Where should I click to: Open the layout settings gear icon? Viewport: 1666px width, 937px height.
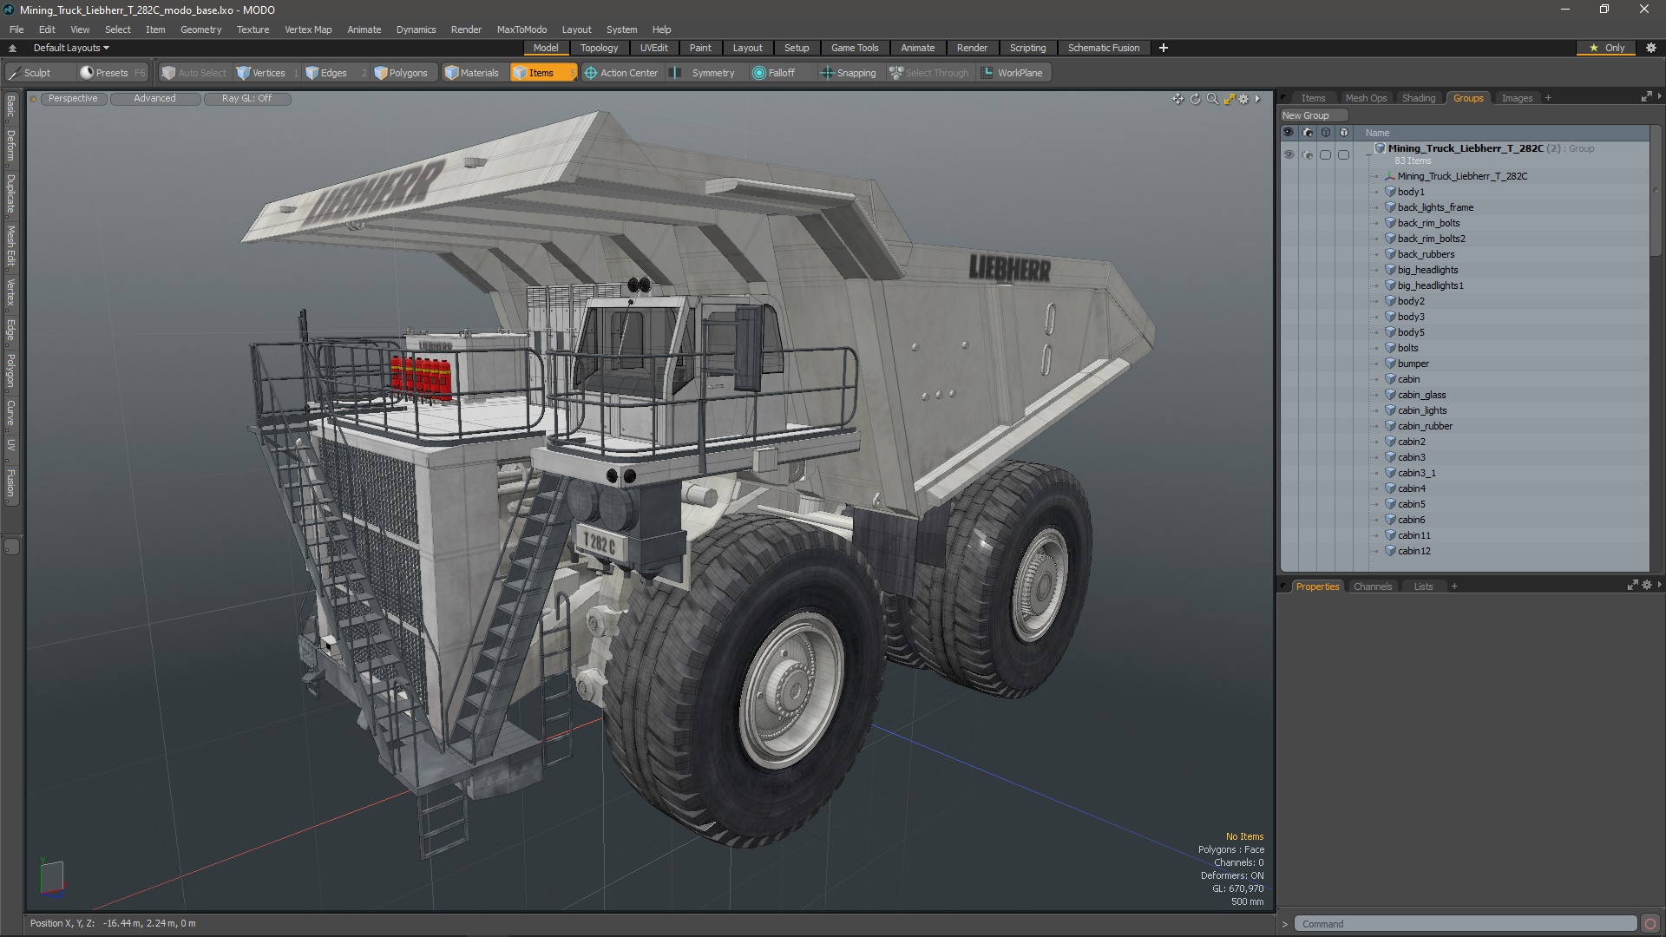pyautogui.click(x=1651, y=48)
